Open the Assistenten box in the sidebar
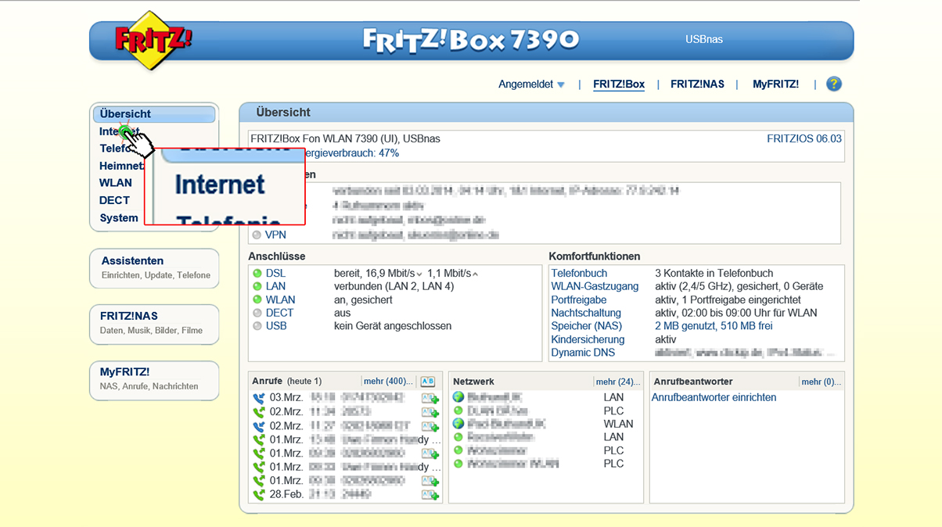The height and width of the screenshot is (527, 942). pos(154,267)
